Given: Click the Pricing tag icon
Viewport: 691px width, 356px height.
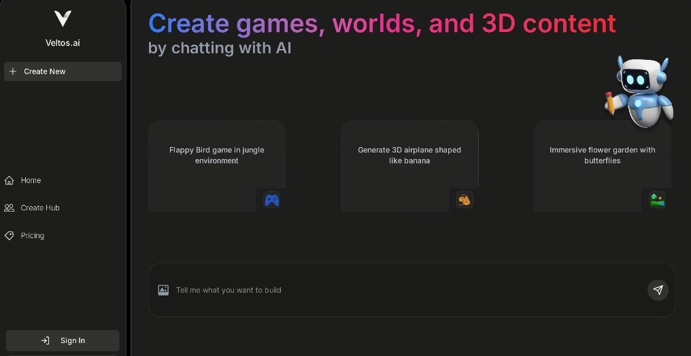Looking at the screenshot, I should tap(10, 236).
